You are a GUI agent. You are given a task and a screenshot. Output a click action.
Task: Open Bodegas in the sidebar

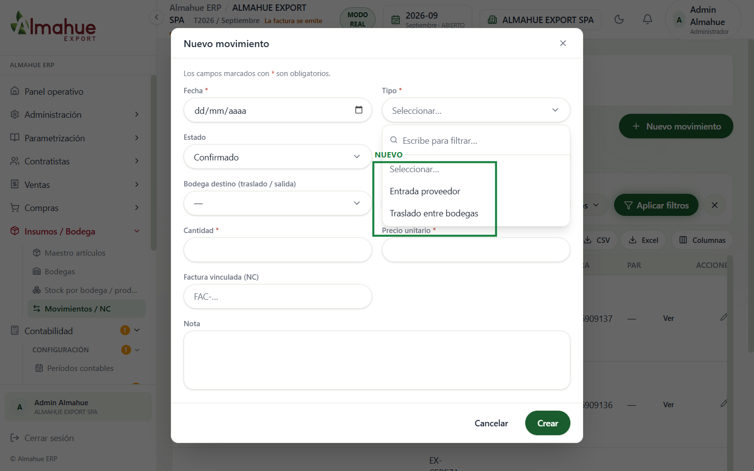pyautogui.click(x=86, y=271)
